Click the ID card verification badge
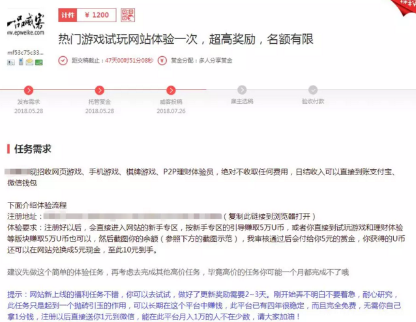 point(10,62)
